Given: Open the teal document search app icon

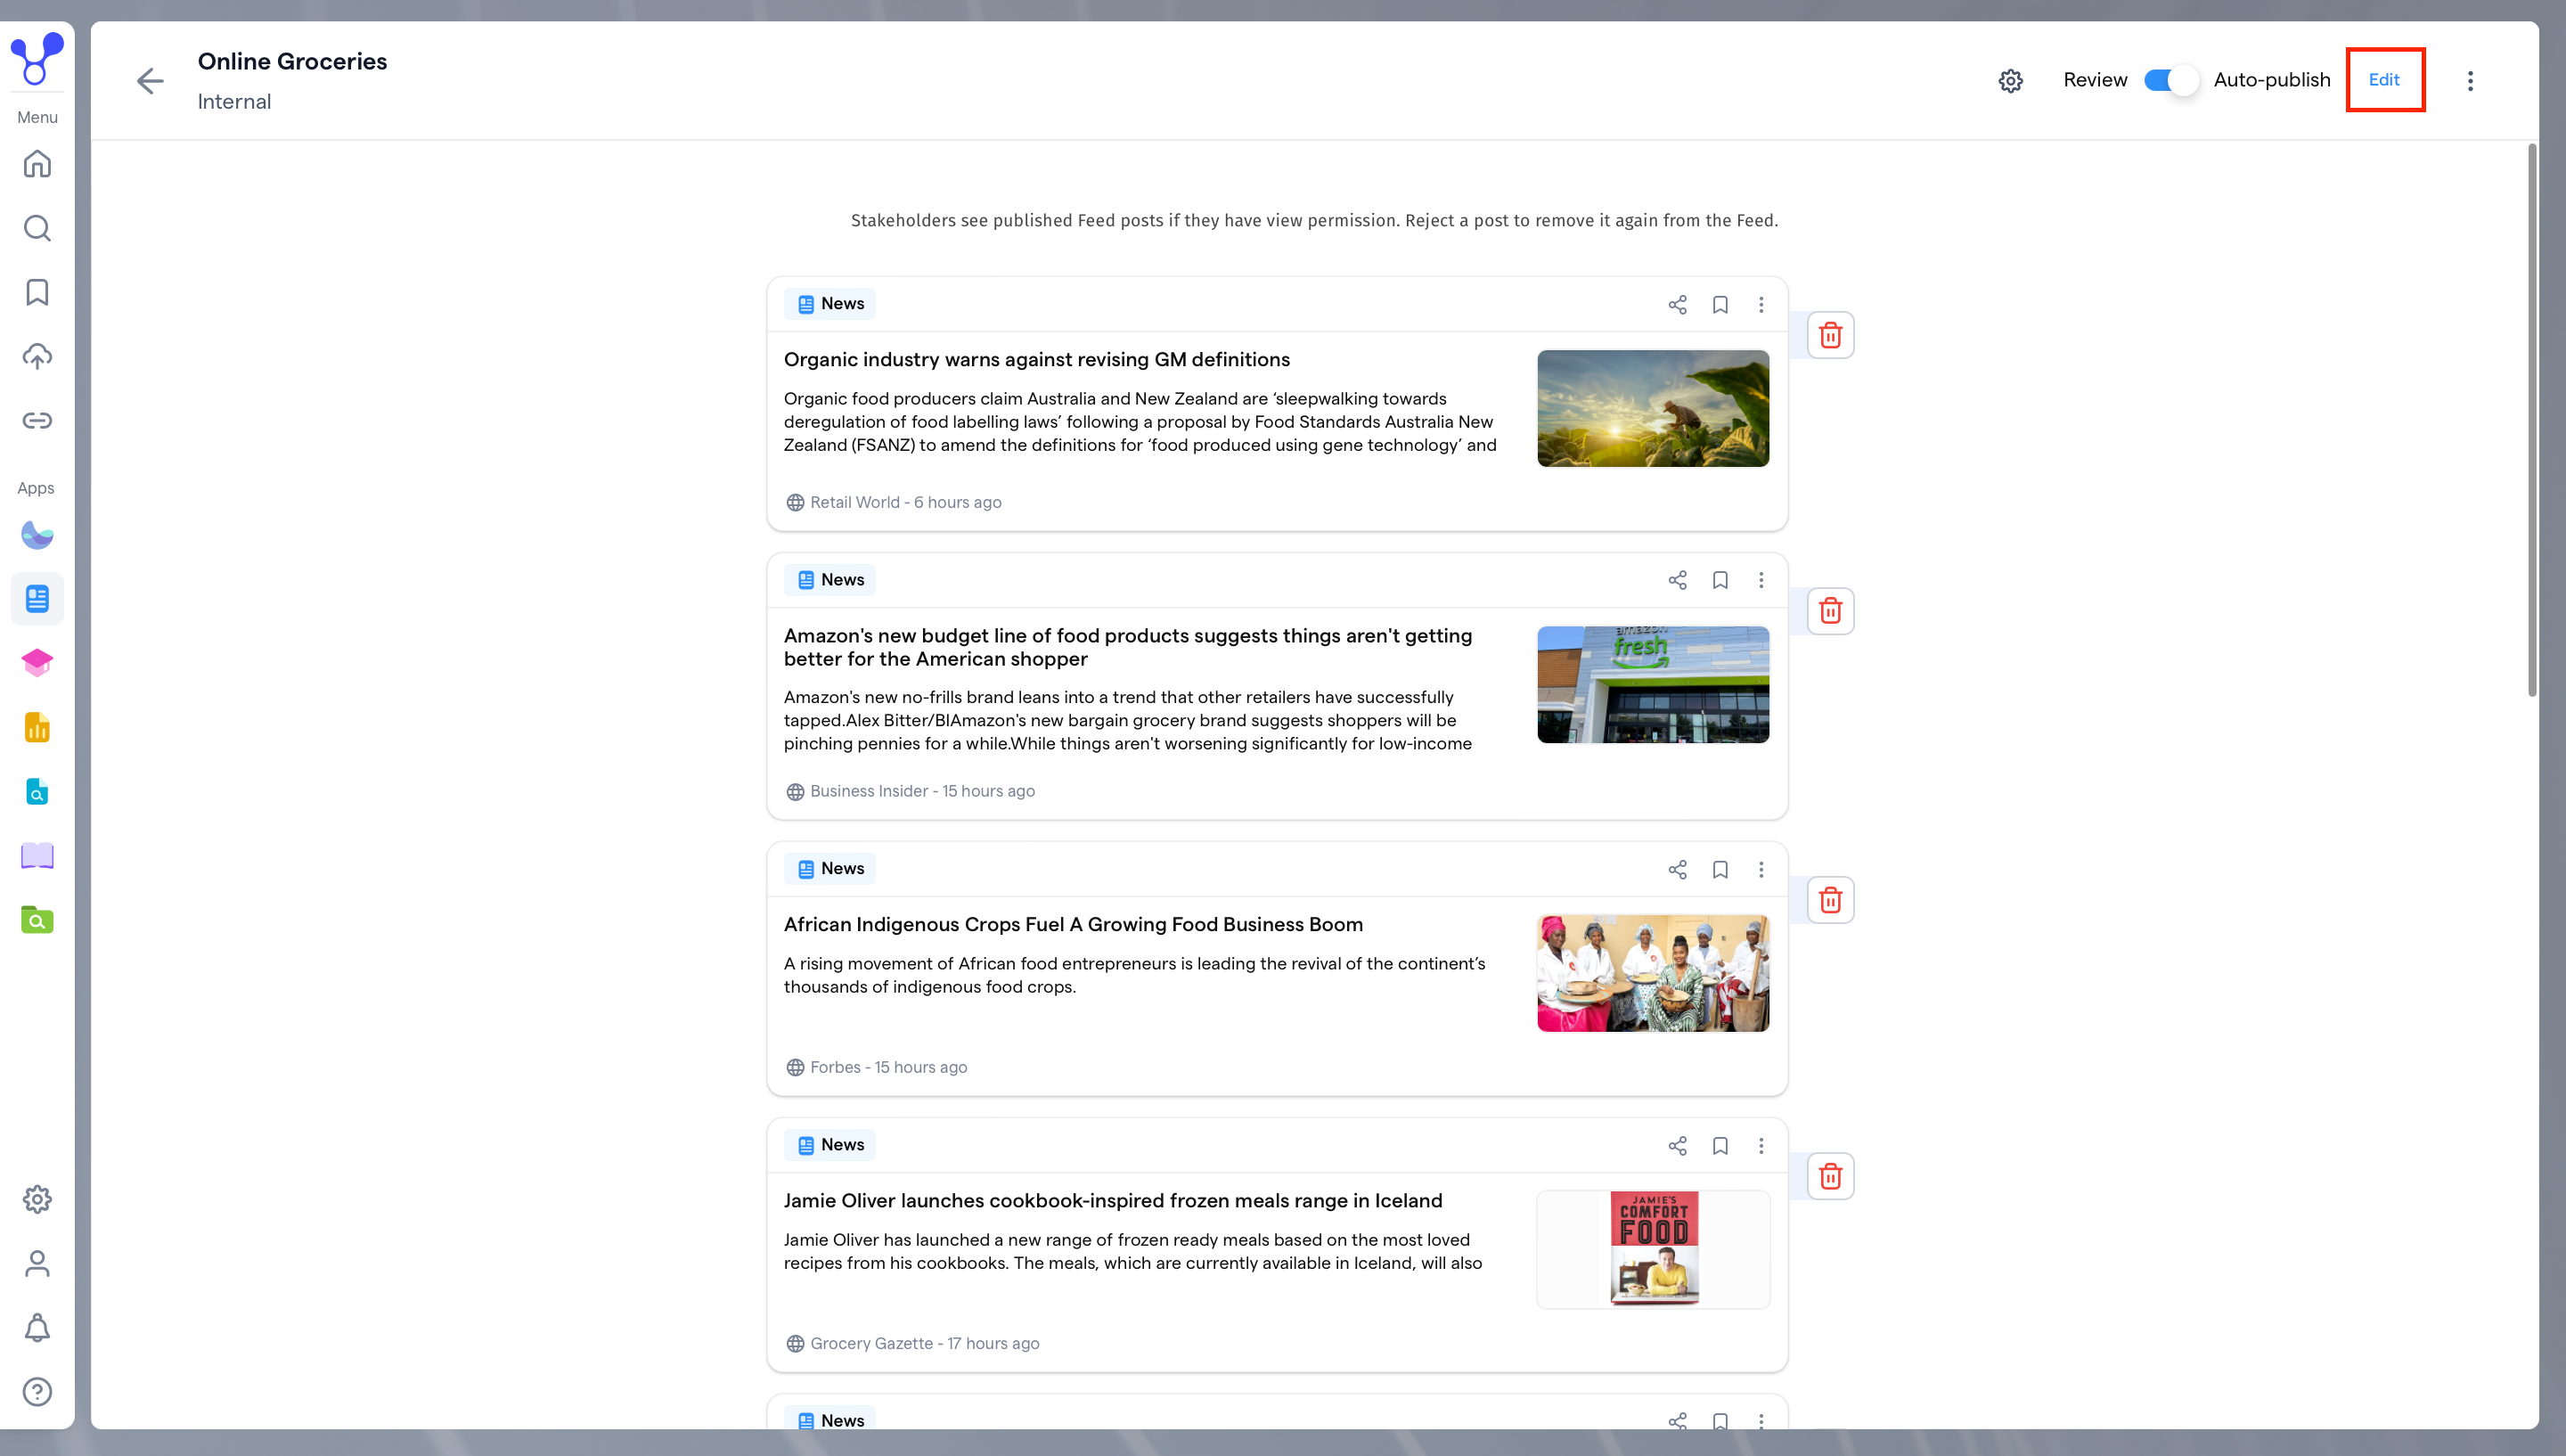Looking at the screenshot, I should pos(37,791).
